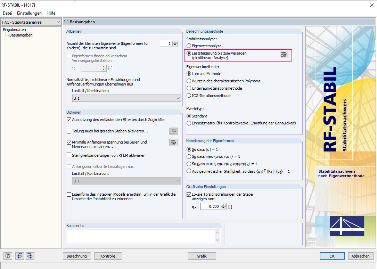Click Kommentar scrollbar up arrow

(x=218, y=233)
